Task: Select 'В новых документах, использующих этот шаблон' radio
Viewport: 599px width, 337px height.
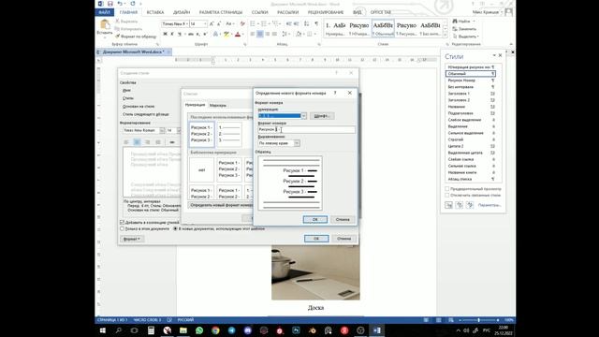Action: click(175, 228)
